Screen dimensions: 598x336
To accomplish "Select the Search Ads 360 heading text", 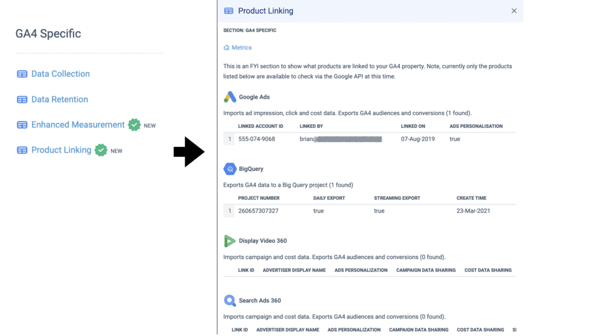I will coord(260,300).
